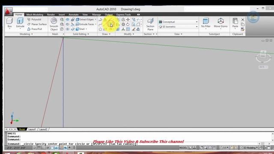Viewport: 274px width, 154px height.
Task: Toggle Dynamic UCS on status bar
Action: point(61,148)
